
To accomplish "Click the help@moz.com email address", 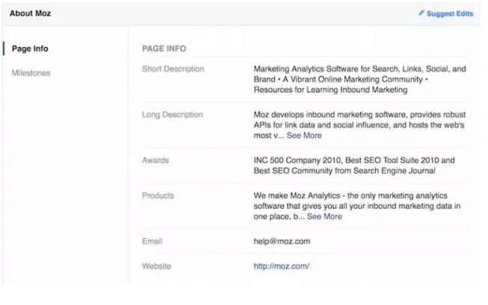I will [282, 242].
